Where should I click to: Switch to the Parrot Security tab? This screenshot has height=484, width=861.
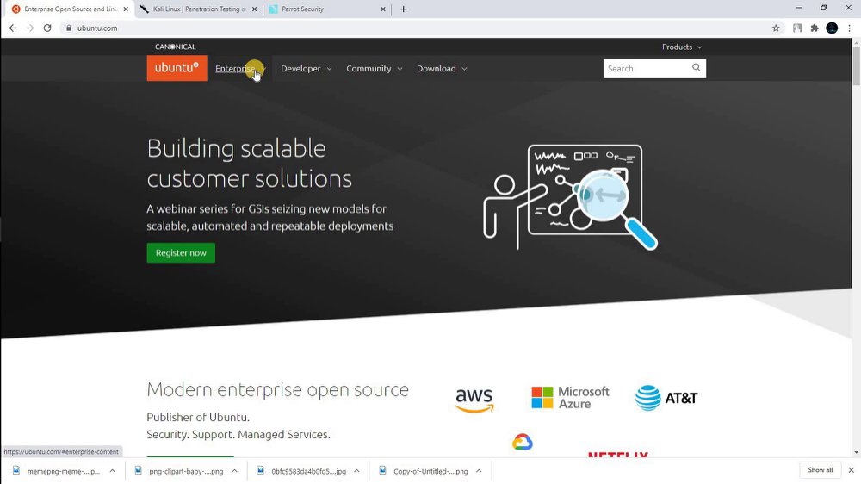(327, 9)
